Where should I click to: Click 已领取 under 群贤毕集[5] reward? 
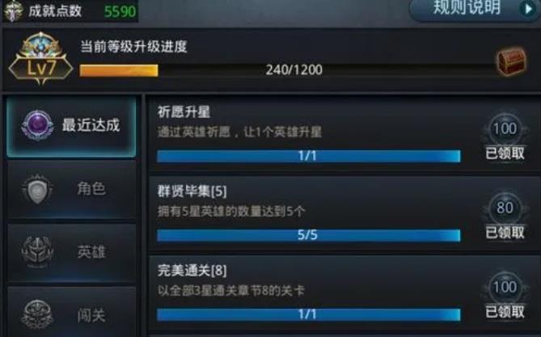pyautogui.click(x=505, y=233)
